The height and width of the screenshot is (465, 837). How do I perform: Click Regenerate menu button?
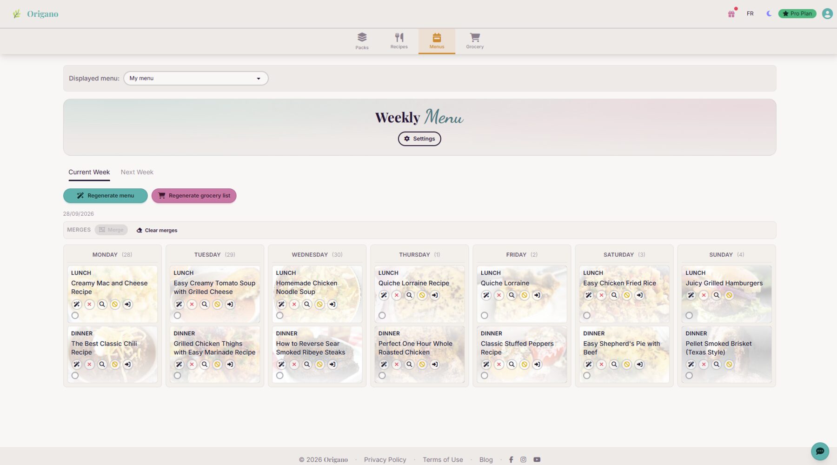tap(106, 196)
